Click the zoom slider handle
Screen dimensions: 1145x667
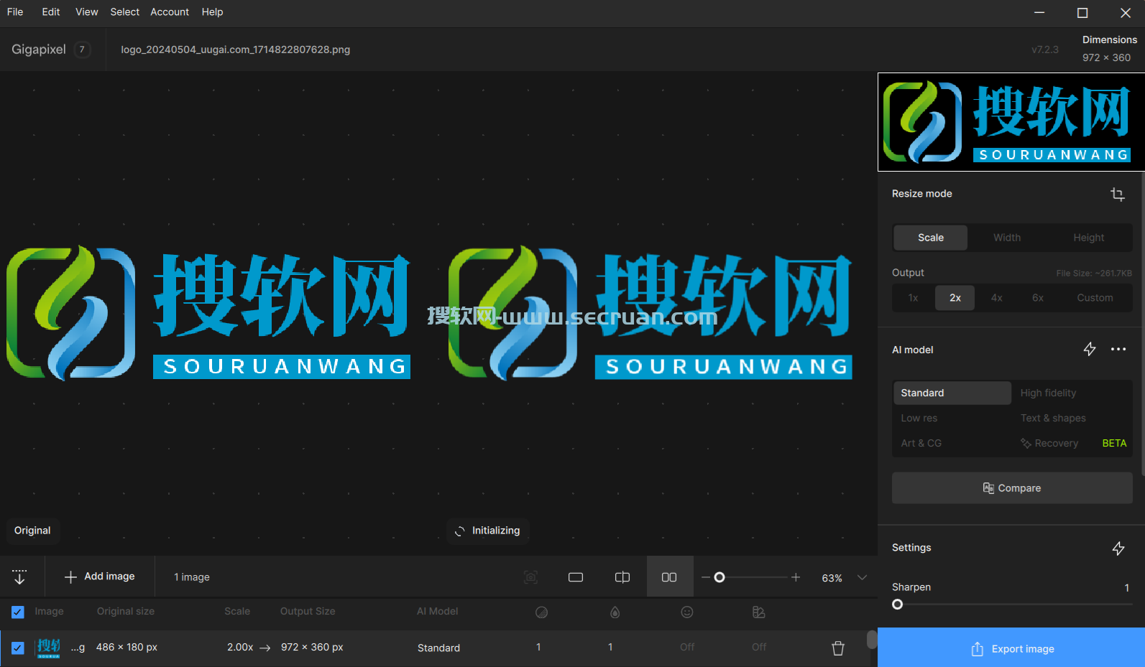click(x=719, y=577)
